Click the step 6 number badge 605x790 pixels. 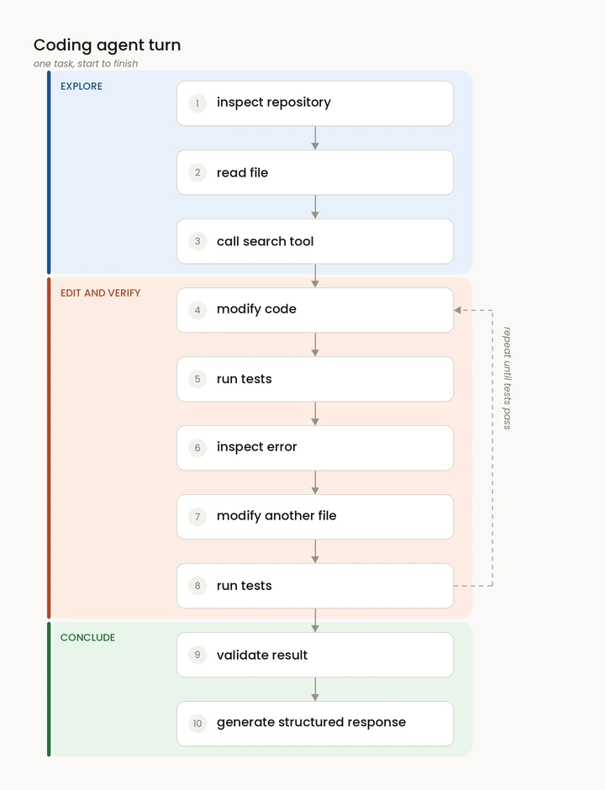[197, 448]
